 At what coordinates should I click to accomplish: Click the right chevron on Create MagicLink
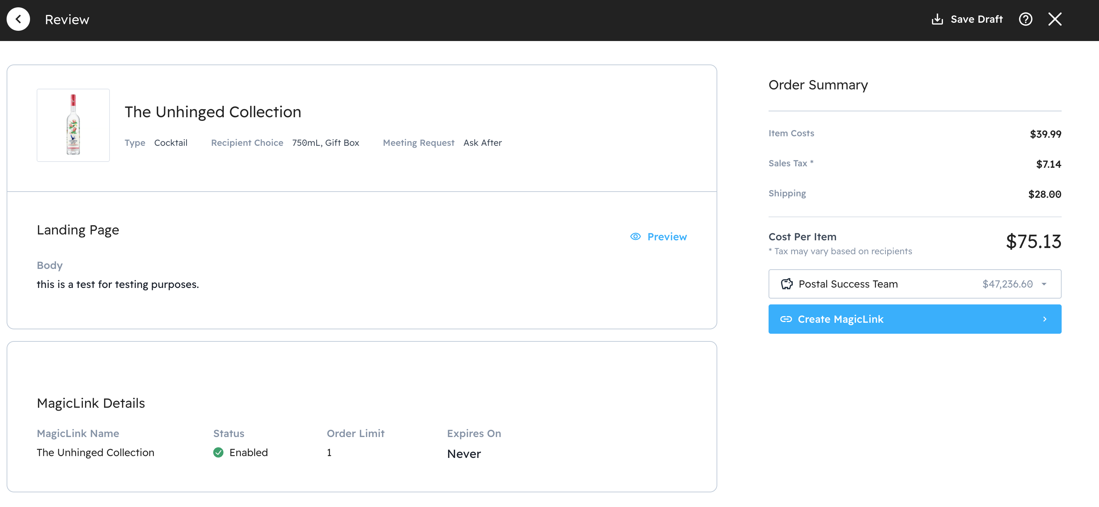tap(1044, 319)
